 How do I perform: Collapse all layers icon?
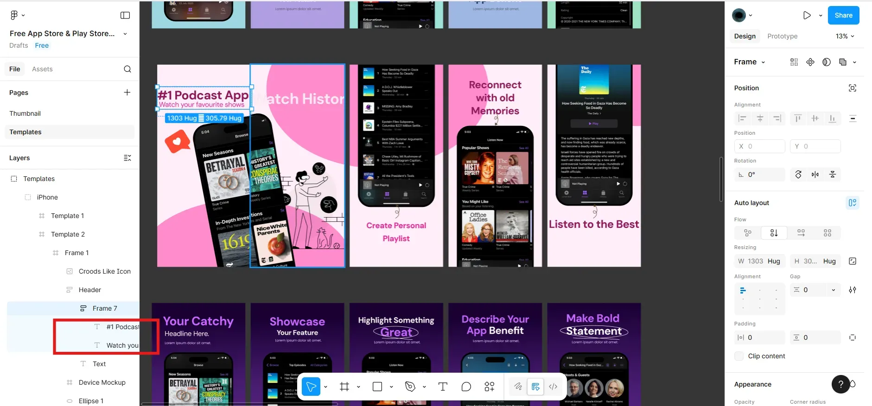tap(127, 158)
